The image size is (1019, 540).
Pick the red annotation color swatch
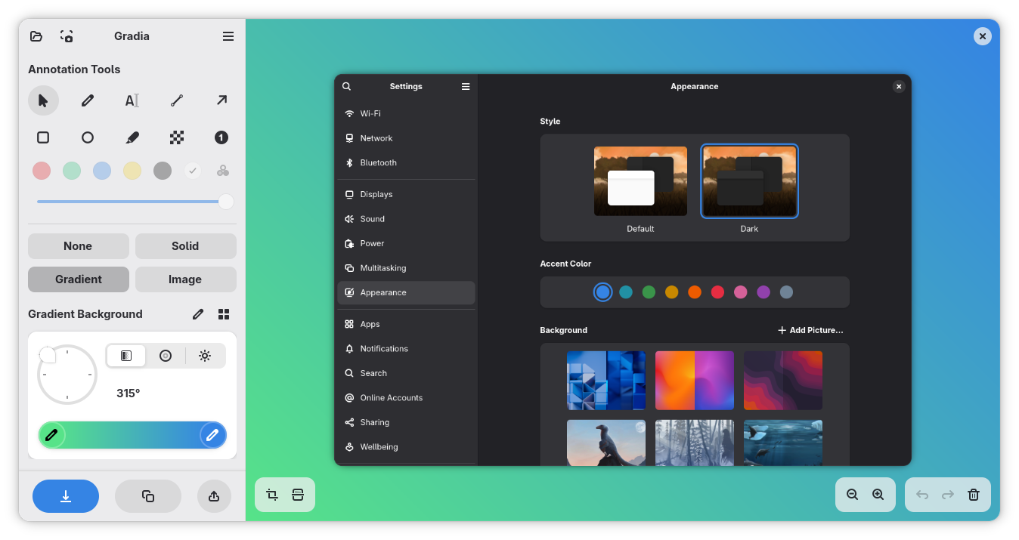42,171
